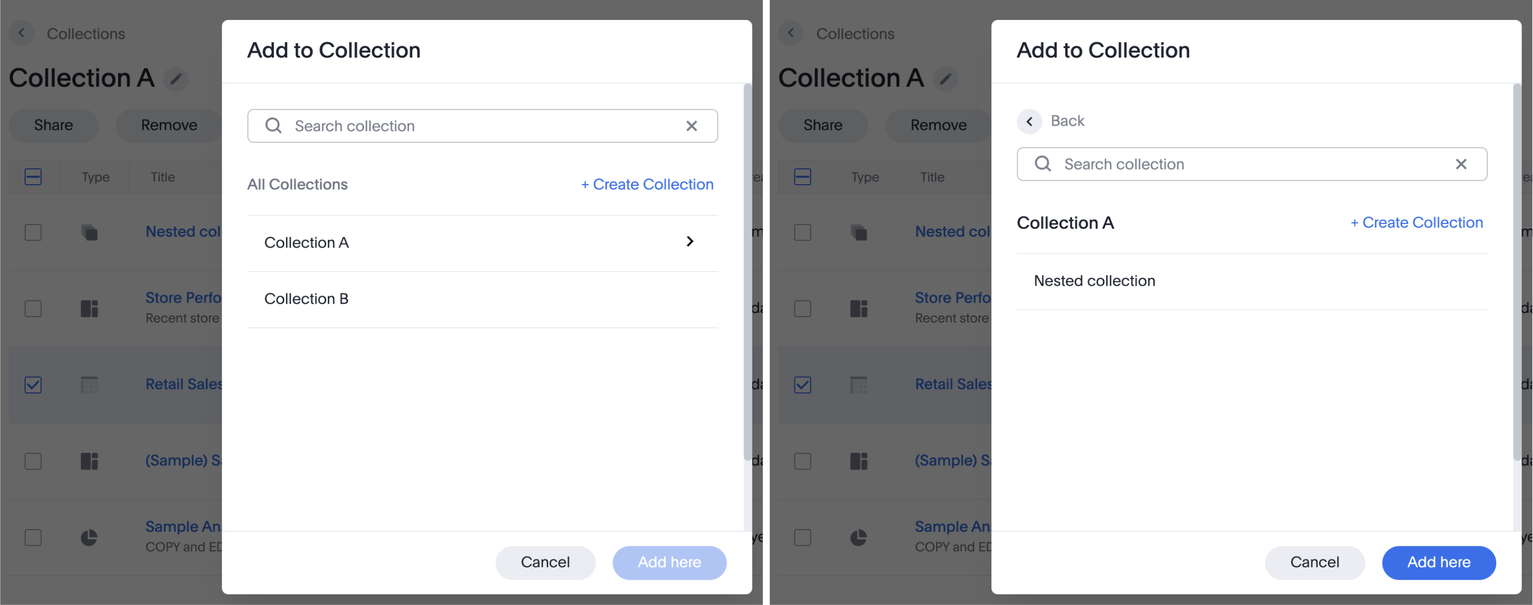Click the Nested col row type icon in the left pane
Viewport: 1533px width, 605px height.
[x=89, y=232]
